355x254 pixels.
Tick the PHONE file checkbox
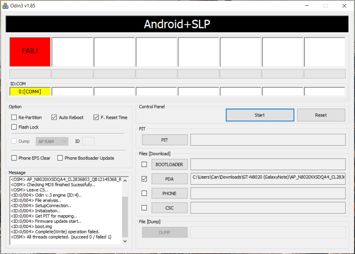(144, 193)
